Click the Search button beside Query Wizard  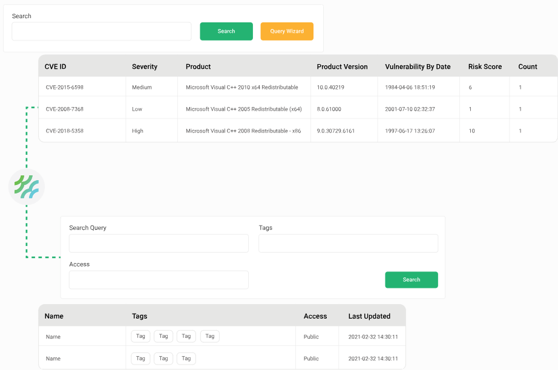tap(226, 31)
